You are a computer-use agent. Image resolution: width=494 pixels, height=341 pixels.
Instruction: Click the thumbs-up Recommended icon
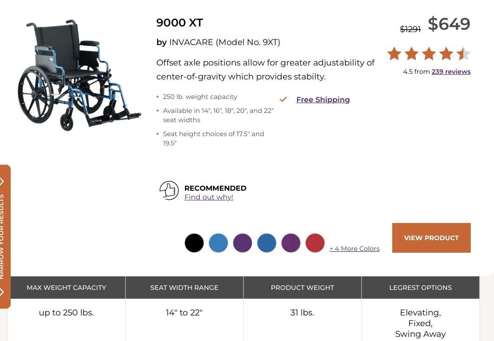[x=169, y=190]
